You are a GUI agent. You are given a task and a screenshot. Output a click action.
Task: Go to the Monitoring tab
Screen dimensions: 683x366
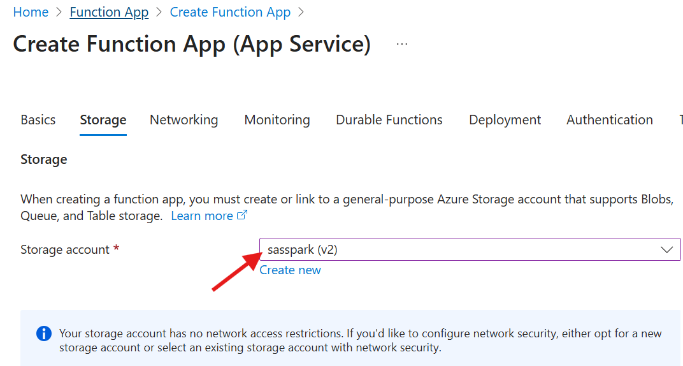pos(277,120)
